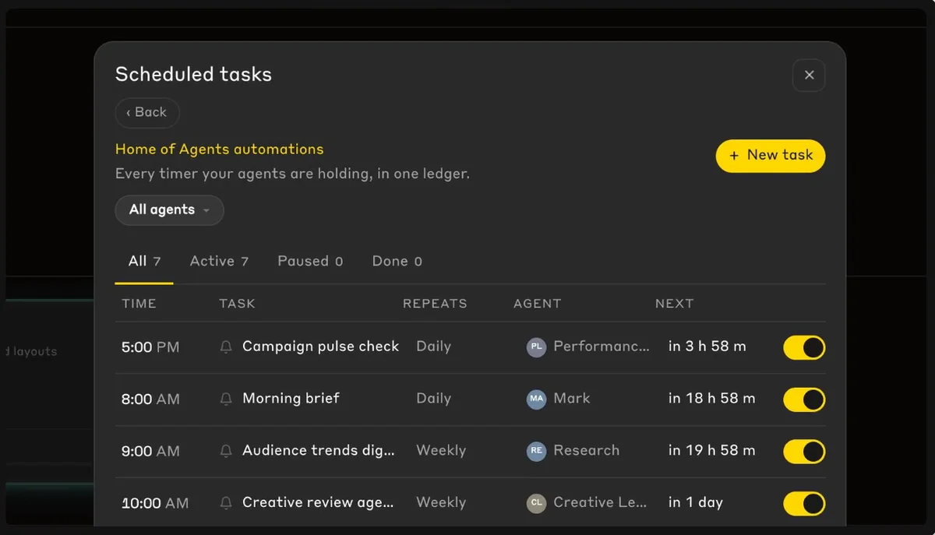Viewport: 935px width, 535px height.
Task: Click the 'in 19 h 58 m' next value
Action: 712,450
